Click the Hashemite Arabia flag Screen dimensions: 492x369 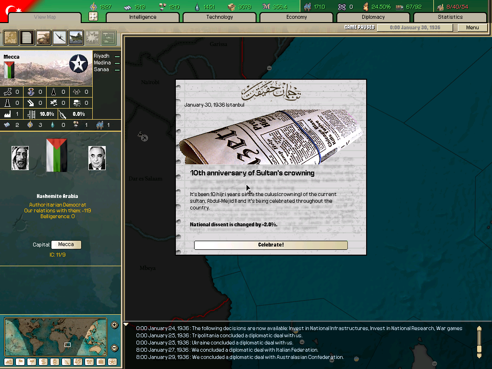tap(57, 155)
